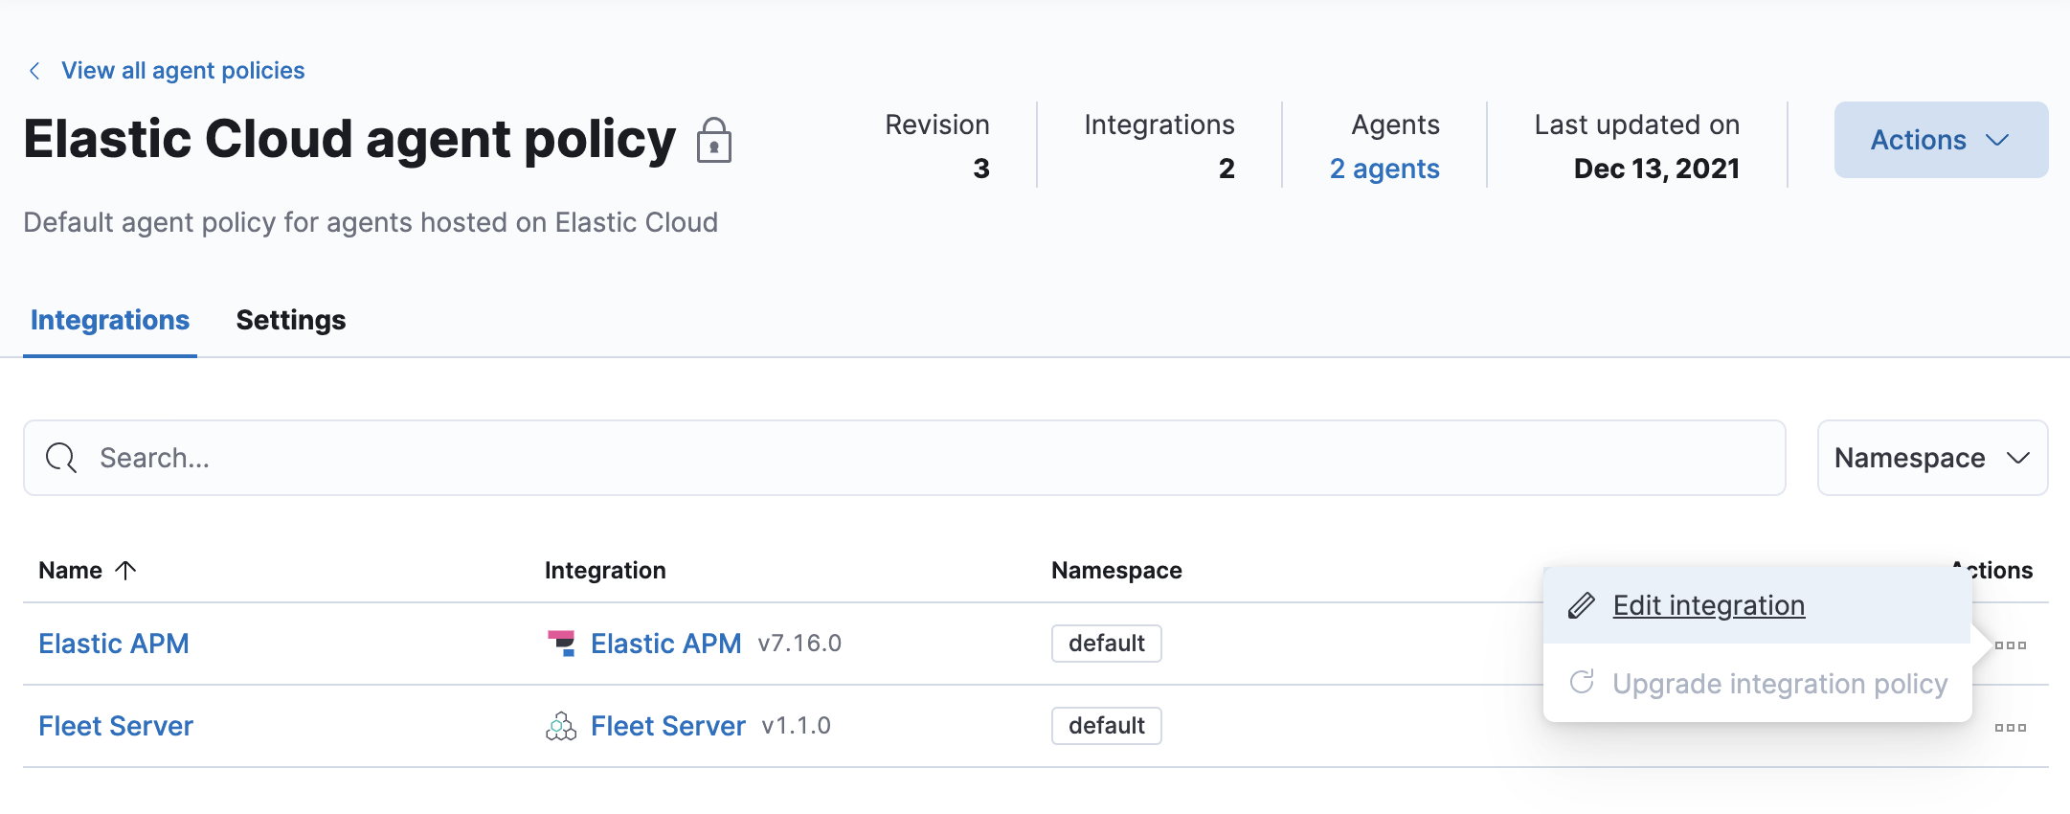The image size is (2070, 814).
Task: Sort by the Name column arrow
Action: 125,570
